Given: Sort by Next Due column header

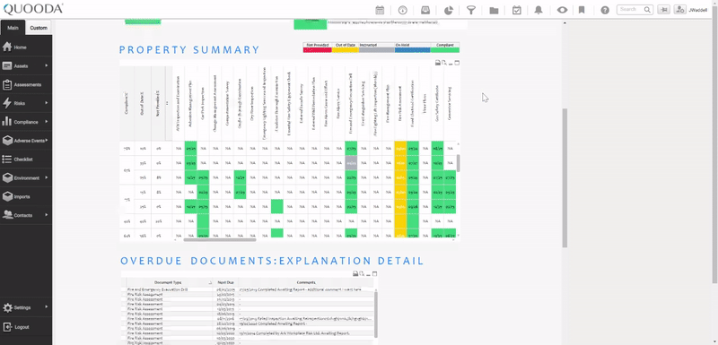Looking at the screenshot, I should click(x=226, y=282).
